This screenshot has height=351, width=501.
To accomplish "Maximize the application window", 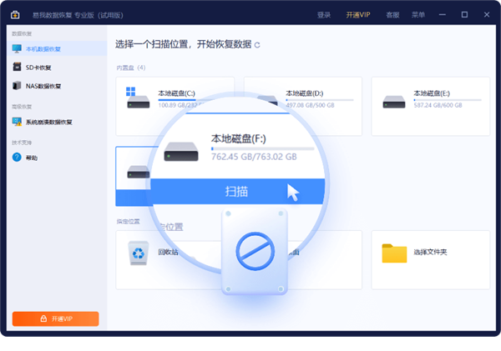I will pyautogui.click(x=464, y=15).
